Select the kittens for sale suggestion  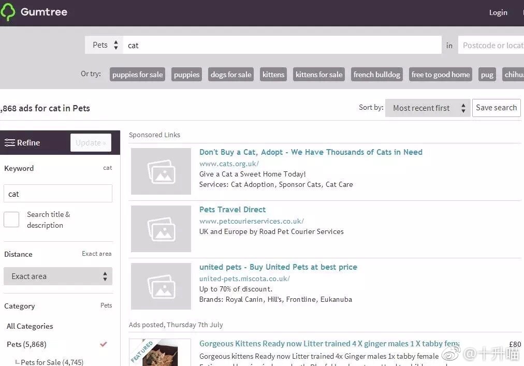[x=319, y=75]
